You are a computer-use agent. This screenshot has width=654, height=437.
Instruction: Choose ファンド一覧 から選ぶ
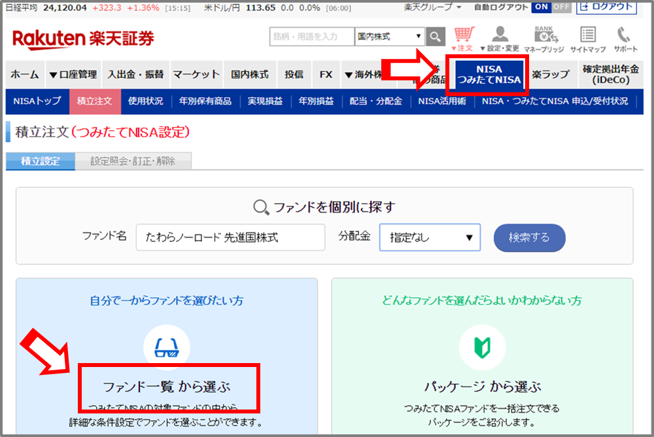pos(167,387)
